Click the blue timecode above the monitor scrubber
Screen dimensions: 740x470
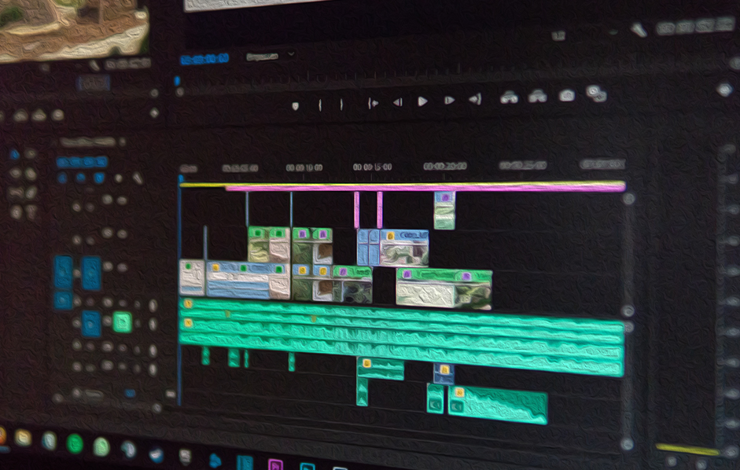[204, 58]
